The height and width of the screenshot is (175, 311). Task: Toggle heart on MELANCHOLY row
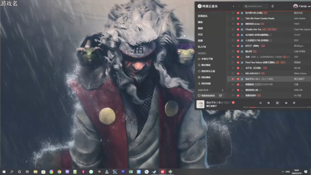click(x=238, y=73)
